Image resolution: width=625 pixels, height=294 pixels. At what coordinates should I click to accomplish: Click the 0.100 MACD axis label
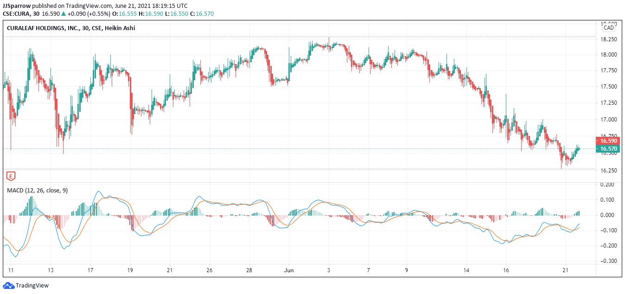pyautogui.click(x=608, y=200)
